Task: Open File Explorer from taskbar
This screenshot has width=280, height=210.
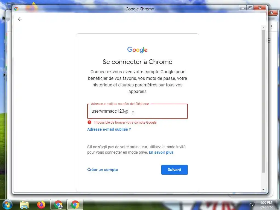Action: [x=24, y=205]
